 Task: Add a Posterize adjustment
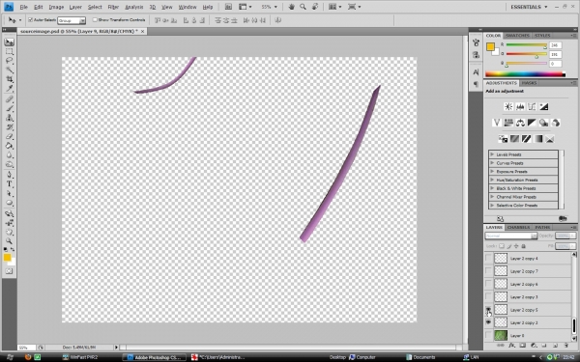[x=514, y=139]
